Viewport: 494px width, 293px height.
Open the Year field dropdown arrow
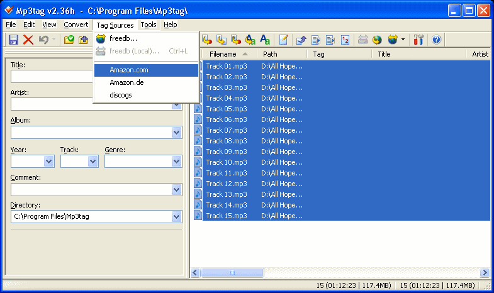coord(49,162)
